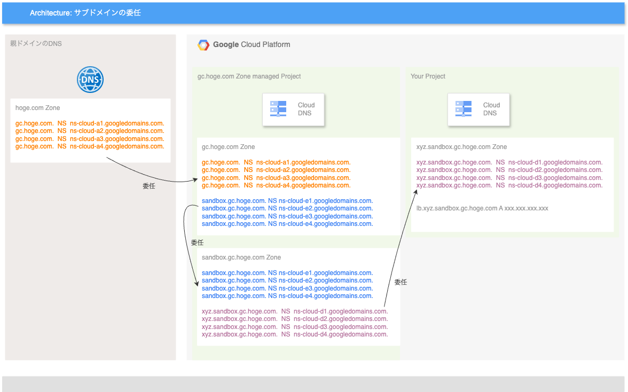
Task: Select the ns-cloud-d4.googledomains.com record in sandbox Zone
Action: coord(294,334)
